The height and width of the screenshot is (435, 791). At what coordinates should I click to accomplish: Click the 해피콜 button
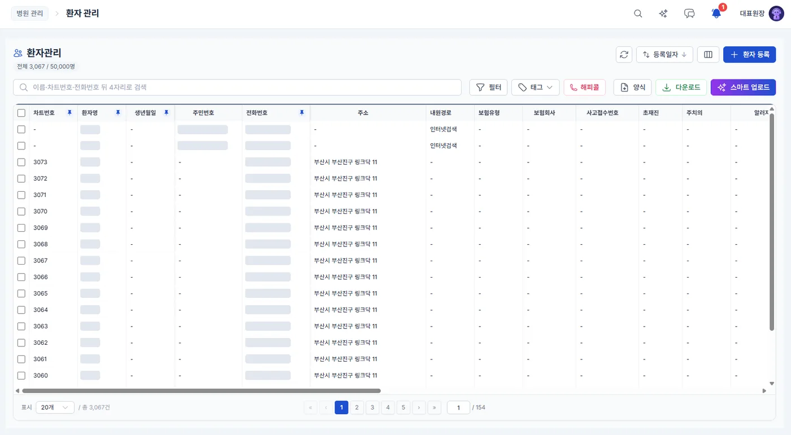pyautogui.click(x=585, y=87)
